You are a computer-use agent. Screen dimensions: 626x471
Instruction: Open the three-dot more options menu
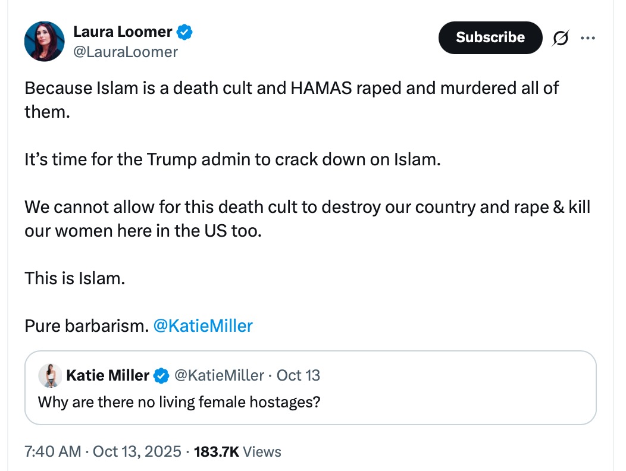pos(587,38)
